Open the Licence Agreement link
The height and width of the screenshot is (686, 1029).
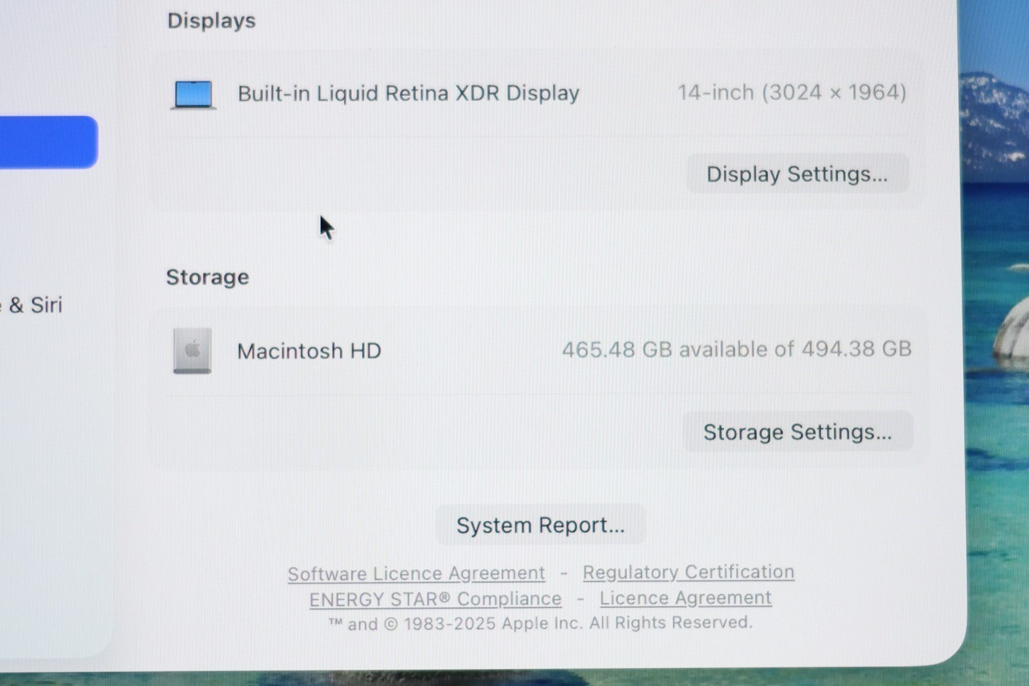click(685, 598)
